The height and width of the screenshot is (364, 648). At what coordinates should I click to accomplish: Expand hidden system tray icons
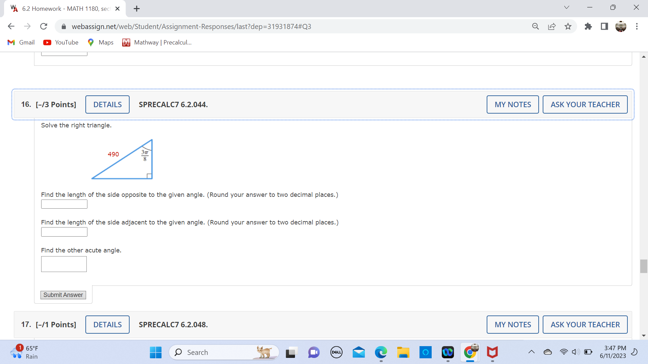(x=532, y=352)
